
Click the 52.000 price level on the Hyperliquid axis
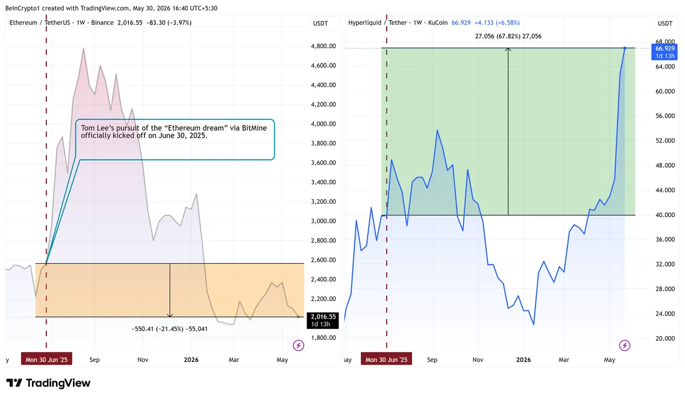[x=666, y=141]
